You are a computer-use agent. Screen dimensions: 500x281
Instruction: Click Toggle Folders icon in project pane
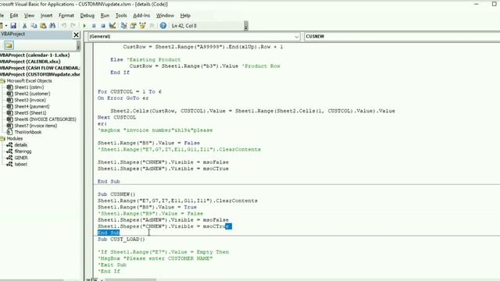[x=9, y=45]
